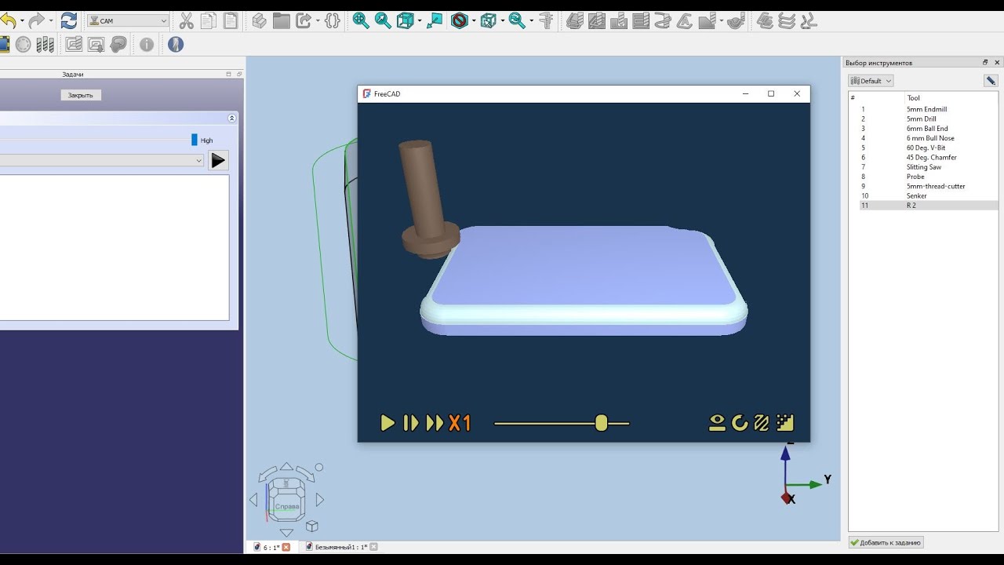
Task: Open the draw style dropdown arrow
Action: 420,21
